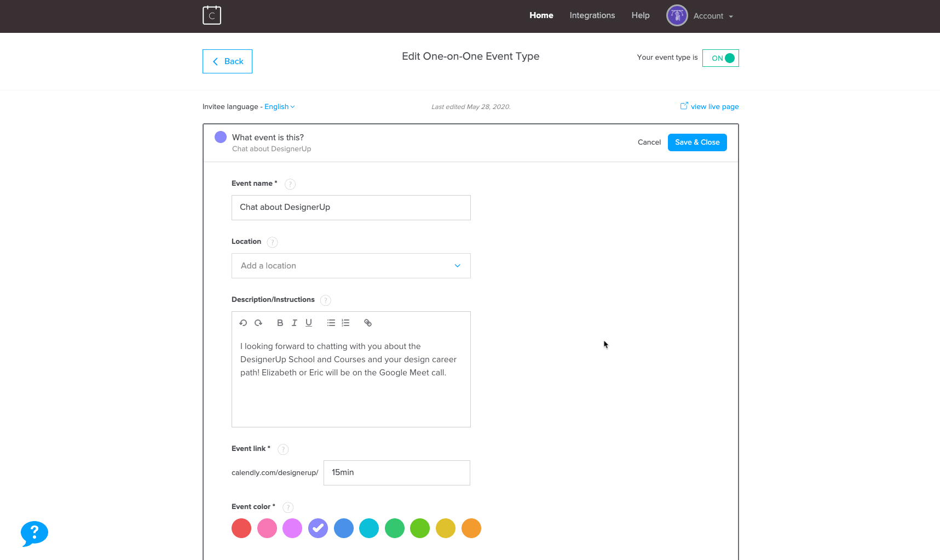Select the yellow event color

coord(446,528)
